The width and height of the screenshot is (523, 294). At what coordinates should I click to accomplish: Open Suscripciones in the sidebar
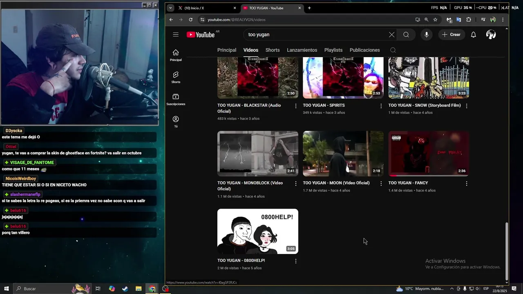point(176,99)
